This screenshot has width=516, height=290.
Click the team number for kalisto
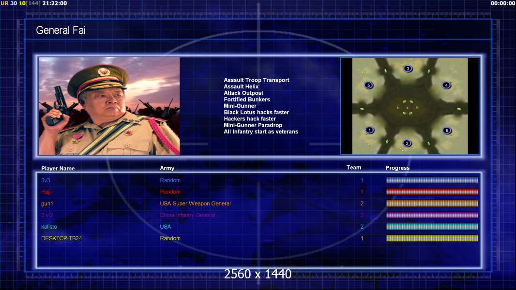(x=362, y=227)
